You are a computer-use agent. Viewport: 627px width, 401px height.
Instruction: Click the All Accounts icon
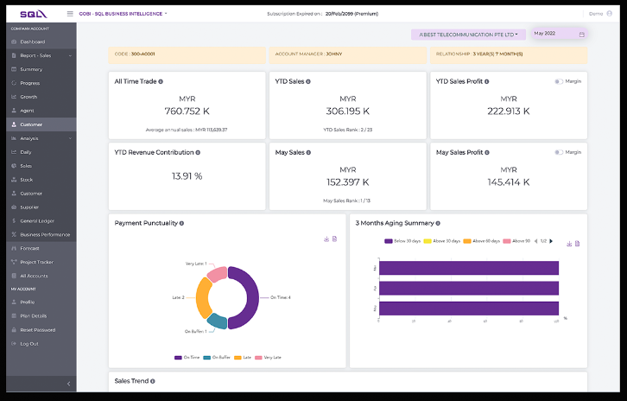tap(14, 277)
